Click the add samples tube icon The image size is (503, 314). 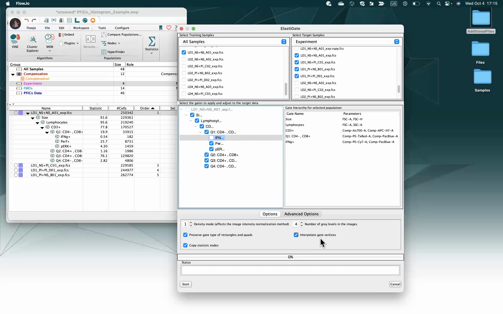46,20
